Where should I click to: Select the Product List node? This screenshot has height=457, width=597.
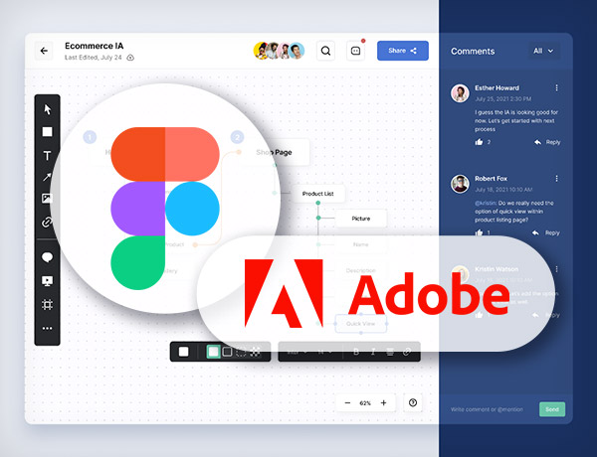click(318, 194)
